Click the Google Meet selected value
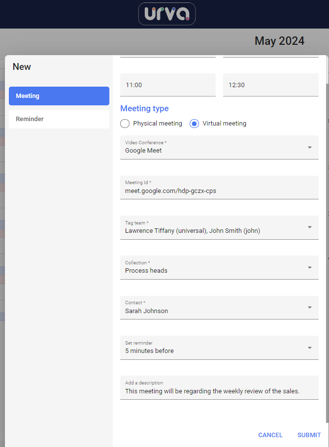329x447 pixels. tap(143, 151)
